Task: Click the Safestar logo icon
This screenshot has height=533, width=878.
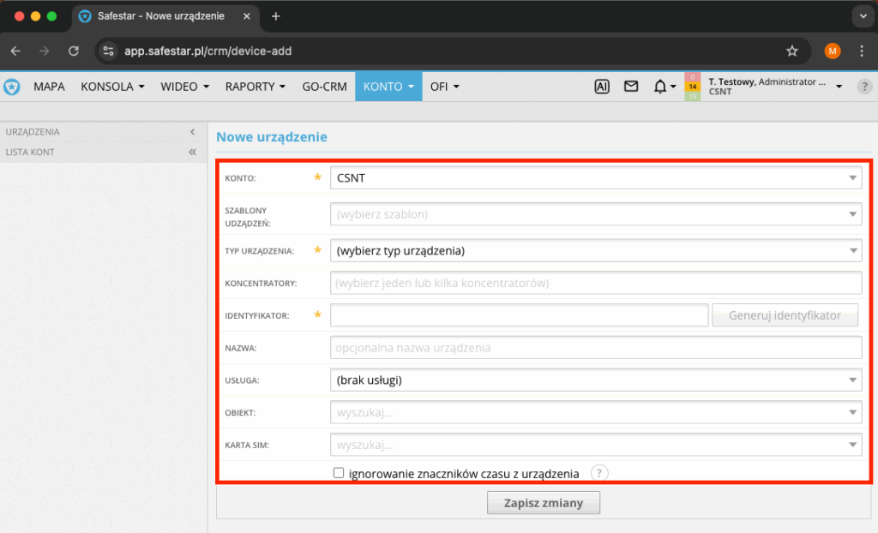Action: 12,87
